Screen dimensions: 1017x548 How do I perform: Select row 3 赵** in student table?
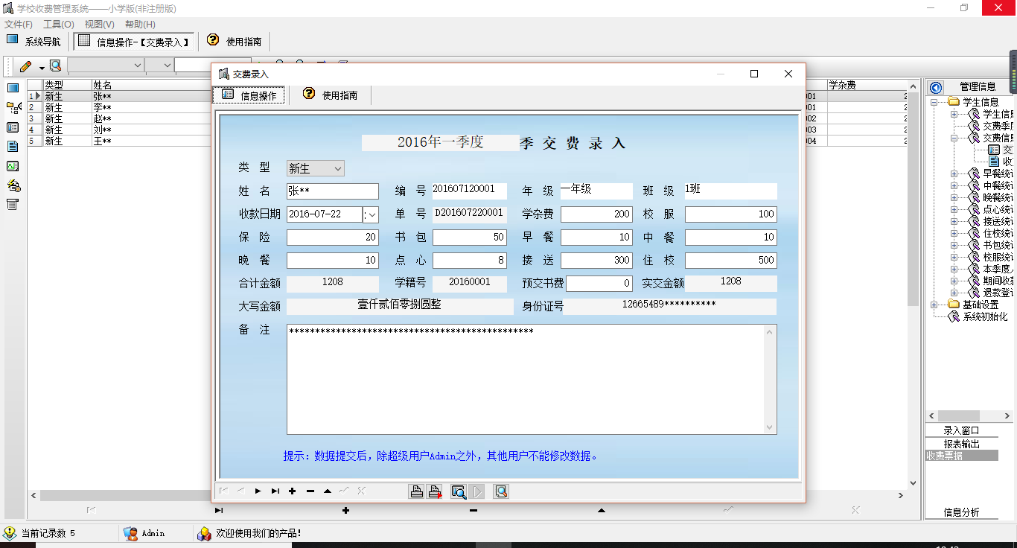pyautogui.click(x=119, y=118)
